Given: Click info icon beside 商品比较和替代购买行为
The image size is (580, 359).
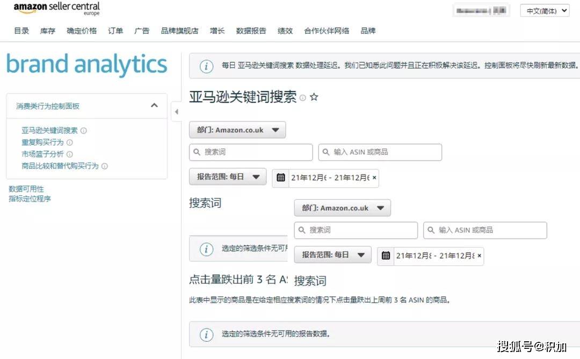Looking at the screenshot, I should [105, 166].
